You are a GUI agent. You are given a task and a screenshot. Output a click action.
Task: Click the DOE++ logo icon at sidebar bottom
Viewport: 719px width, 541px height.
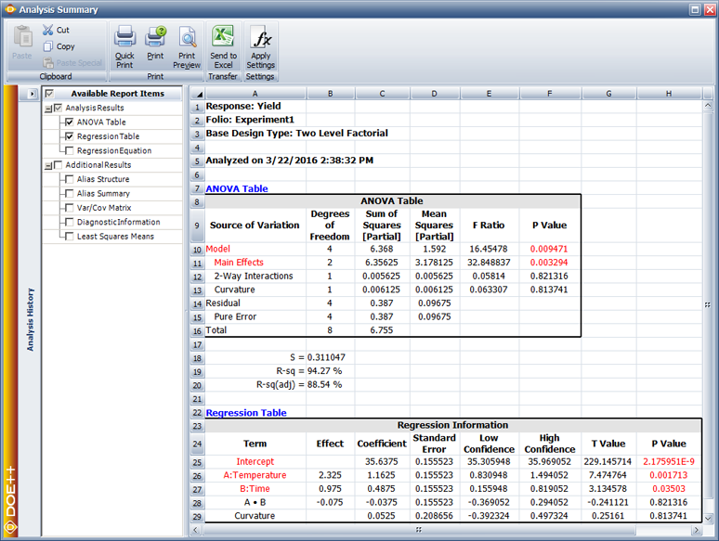point(10,528)
